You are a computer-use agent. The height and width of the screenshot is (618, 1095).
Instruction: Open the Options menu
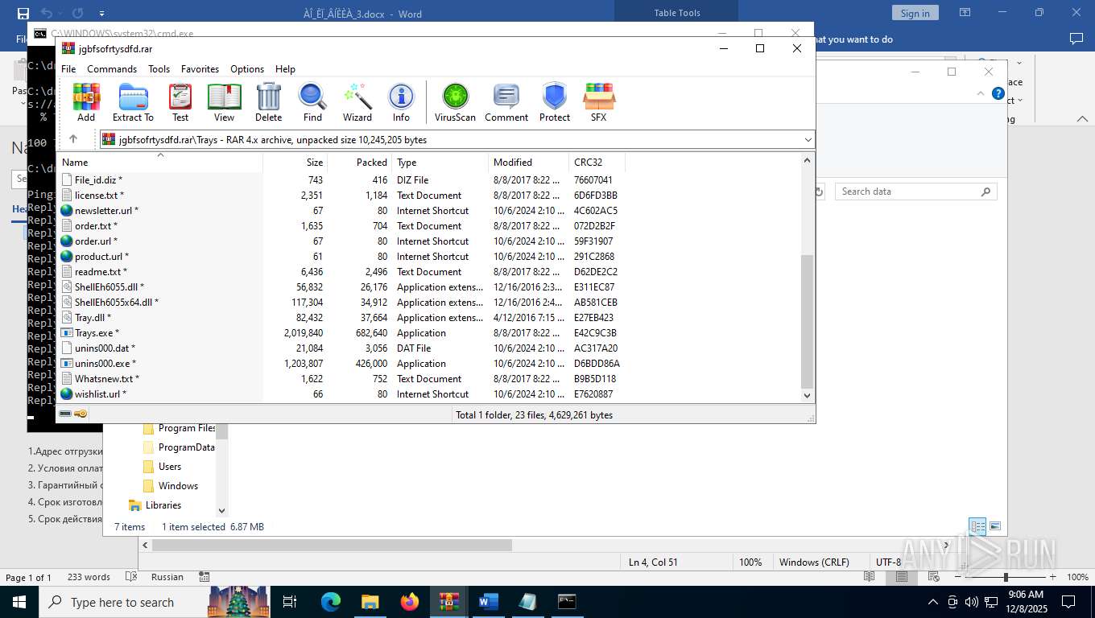pos(247,69)
